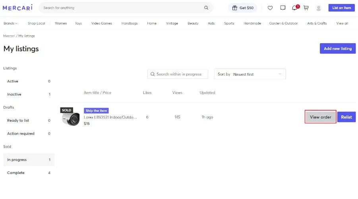Screen dimensions: 358x199
Task: Click the View order button
Action: (320, 117)
